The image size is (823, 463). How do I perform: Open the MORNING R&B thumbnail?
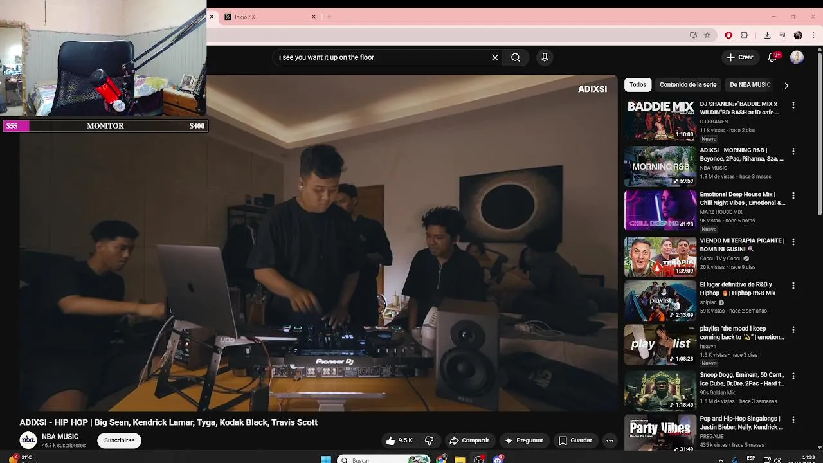point(660,166)
